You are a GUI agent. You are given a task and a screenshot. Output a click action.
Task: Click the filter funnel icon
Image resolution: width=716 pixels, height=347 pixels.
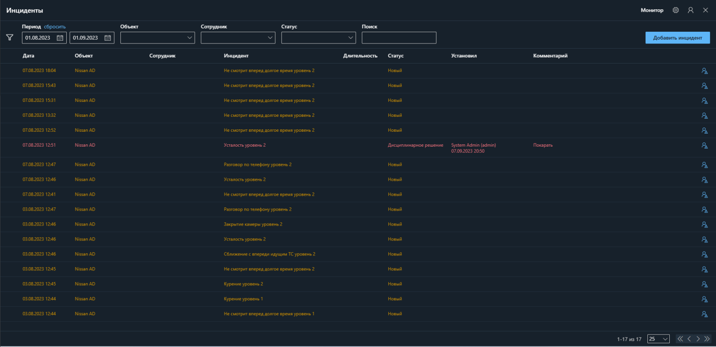tap(10, 37)
